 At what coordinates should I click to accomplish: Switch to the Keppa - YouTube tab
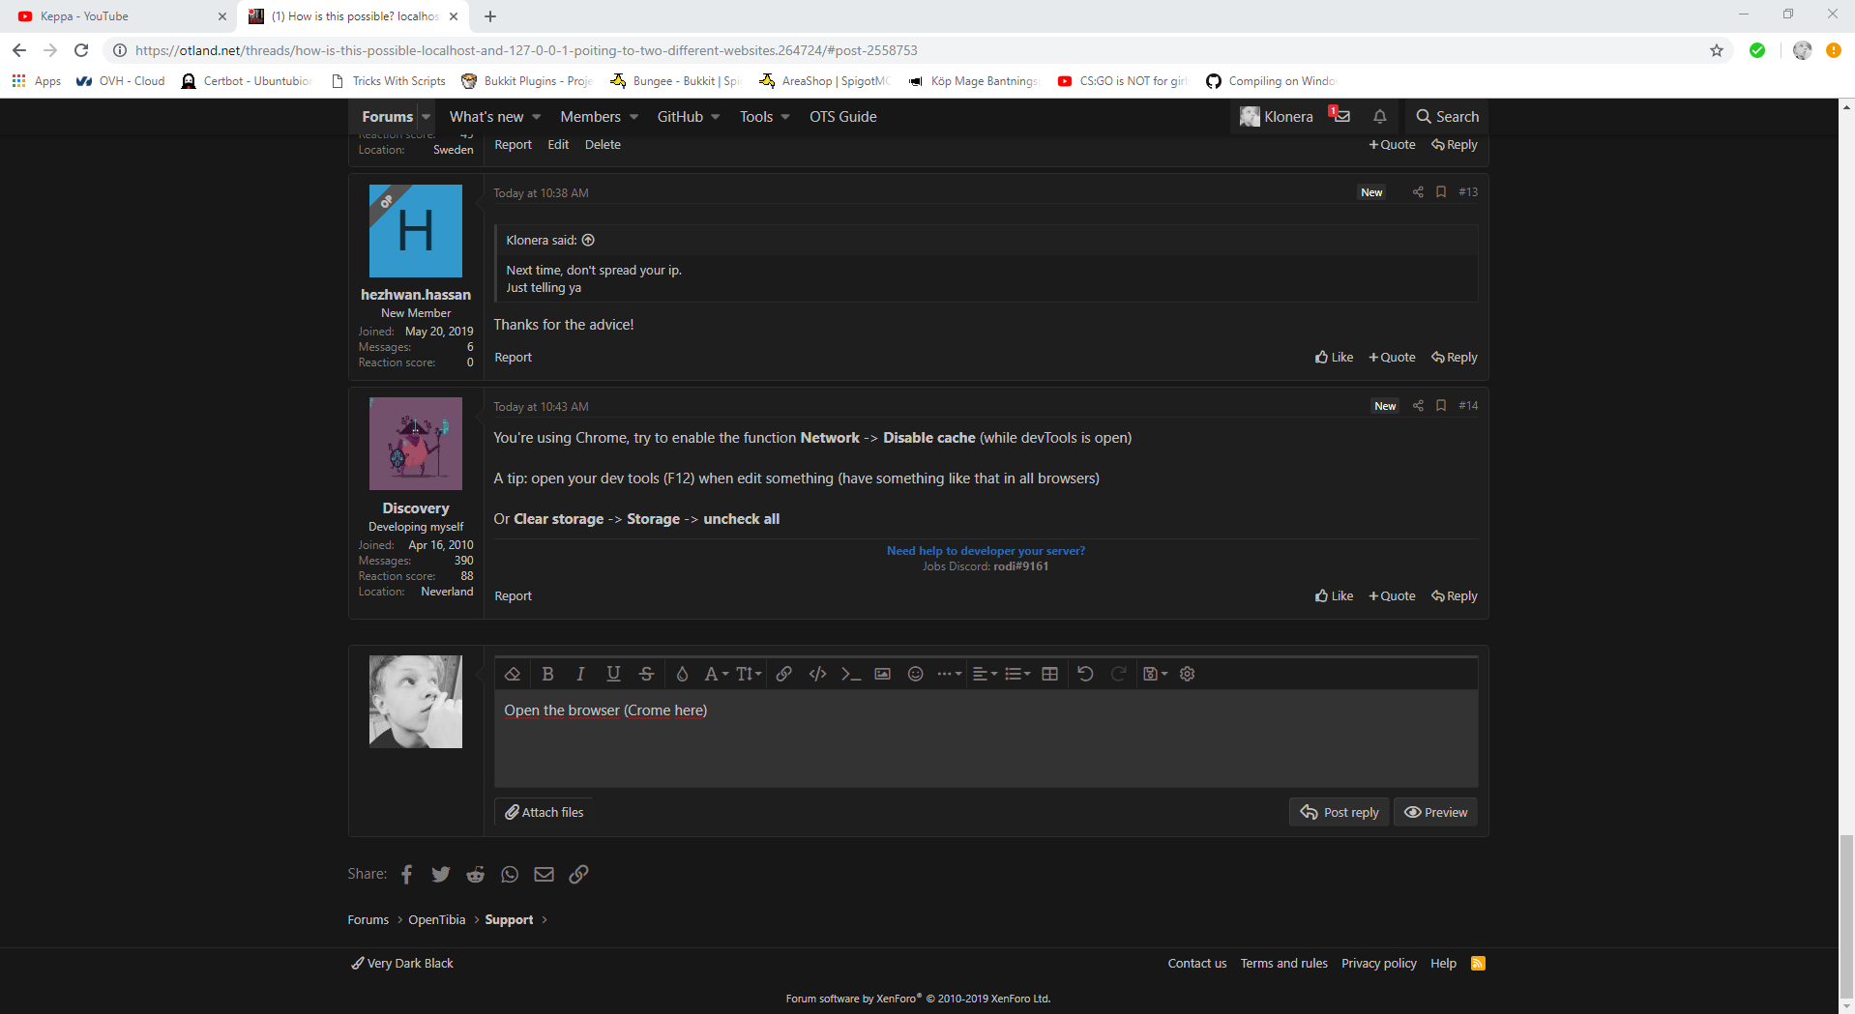pyautogui.click(x=118, y=16)
